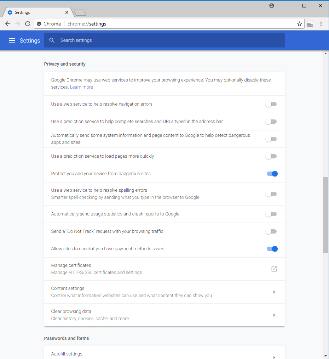Turn on Do Not Track request
This screenshot has height=359, width=329.
pyautogui.click(x=271, y=231)
